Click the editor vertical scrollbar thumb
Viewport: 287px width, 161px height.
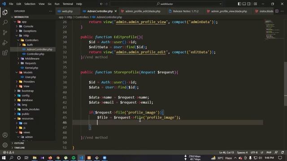(285, 84)
